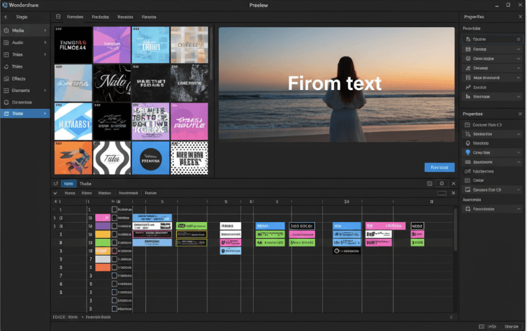Switch to the second tab in media browser
Image resolution: width=527 pixels, height=331 pixels.
coord(100,16)
